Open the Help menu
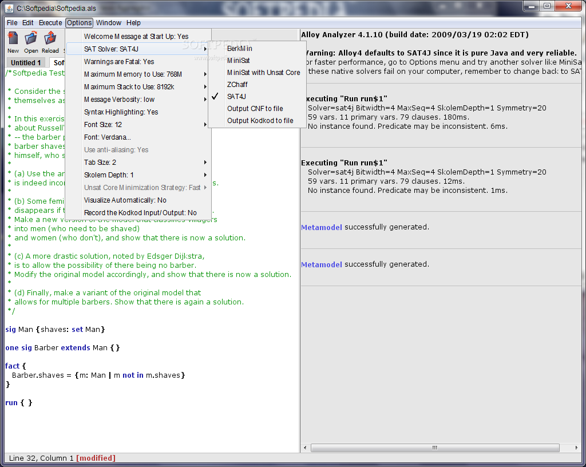Image resolution: width=586 pixels, height=467 pixels. click(x=133, y=23)
